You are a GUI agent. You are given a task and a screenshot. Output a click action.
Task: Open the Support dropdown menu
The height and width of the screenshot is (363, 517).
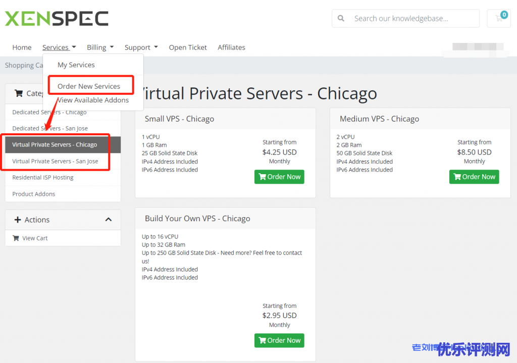141,47
